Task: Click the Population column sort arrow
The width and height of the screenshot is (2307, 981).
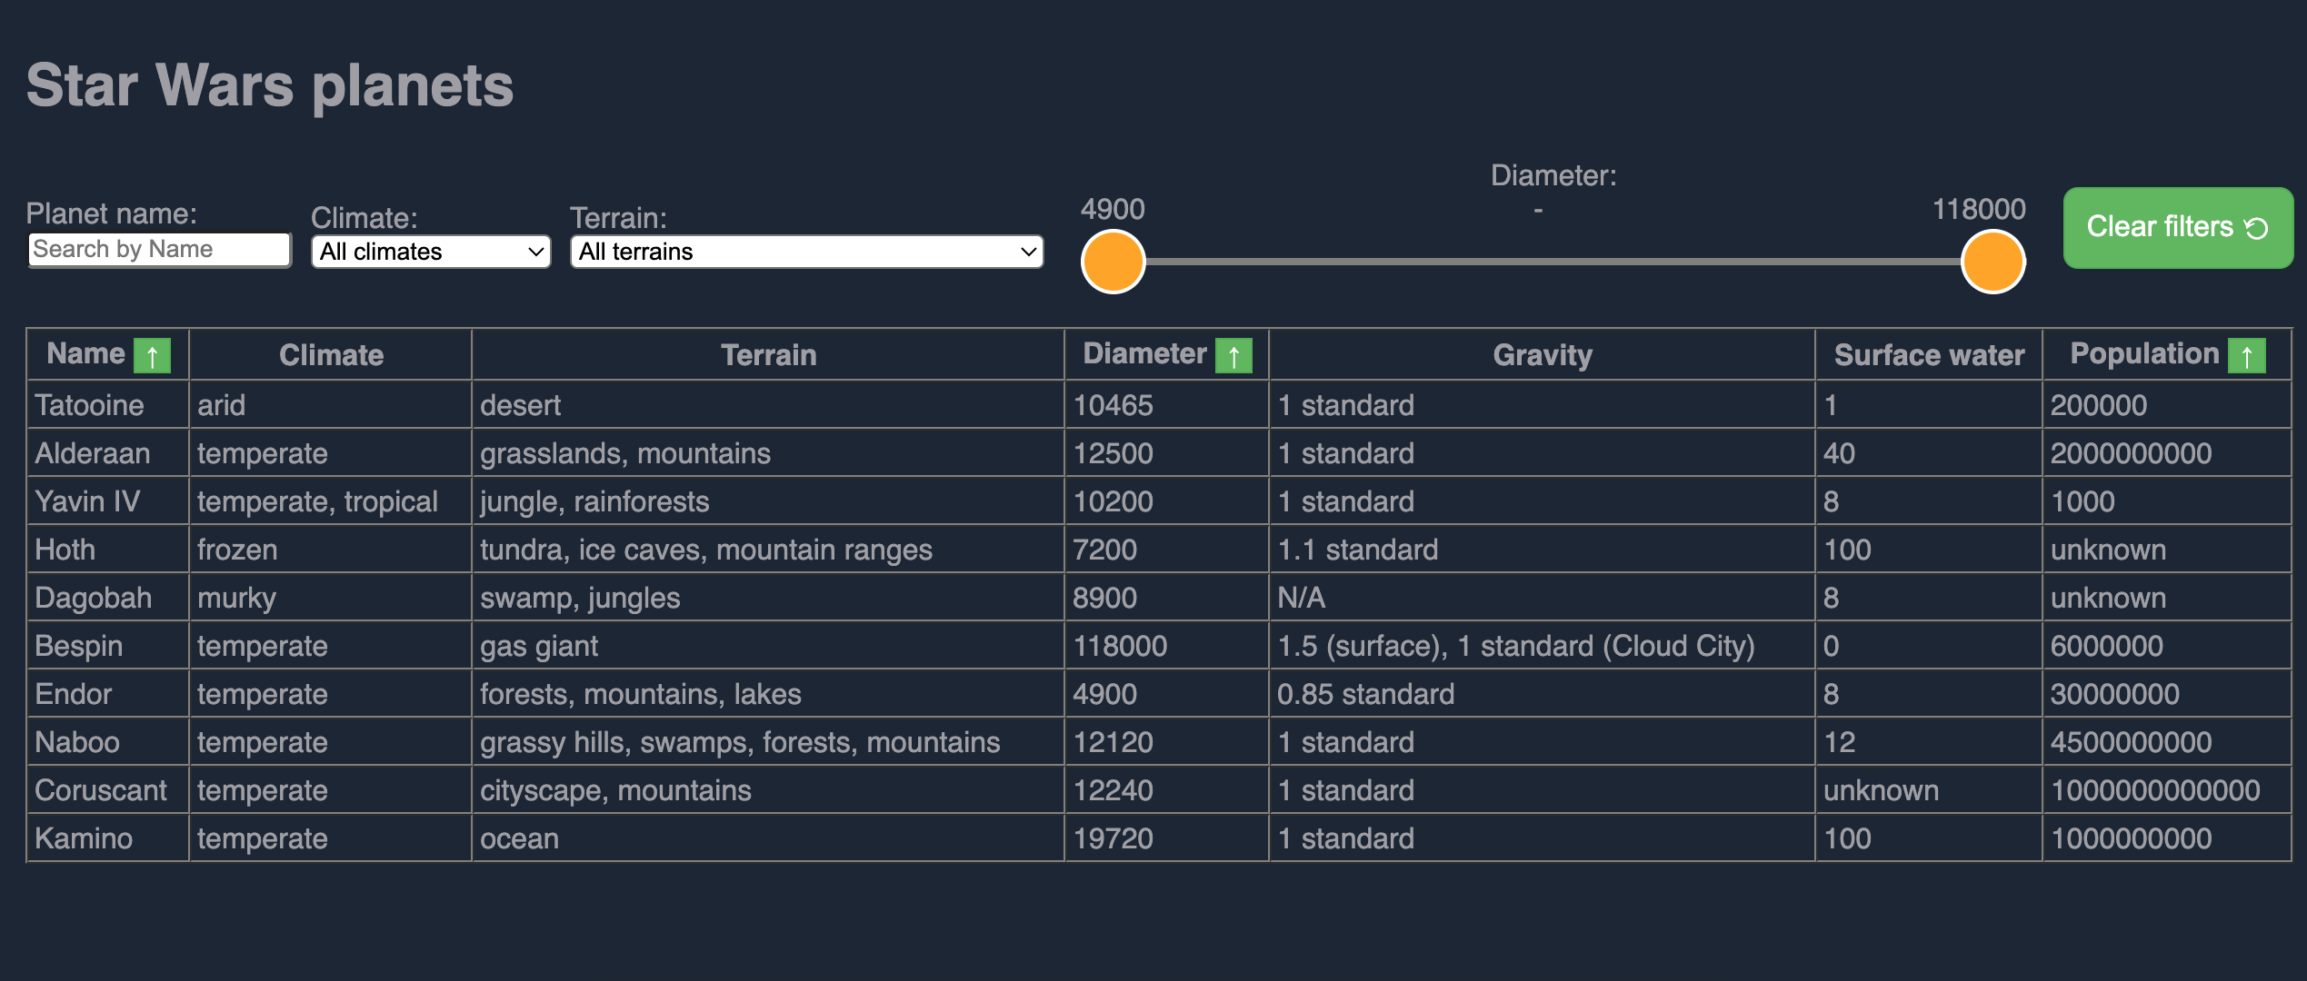Action: 2246,355
